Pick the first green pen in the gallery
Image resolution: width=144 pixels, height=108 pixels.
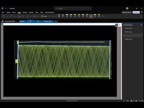[x=75, y=16]
